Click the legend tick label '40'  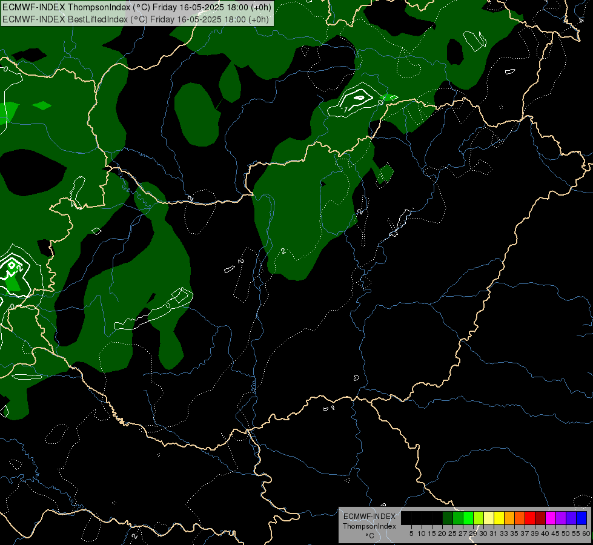tap(545, 533)
